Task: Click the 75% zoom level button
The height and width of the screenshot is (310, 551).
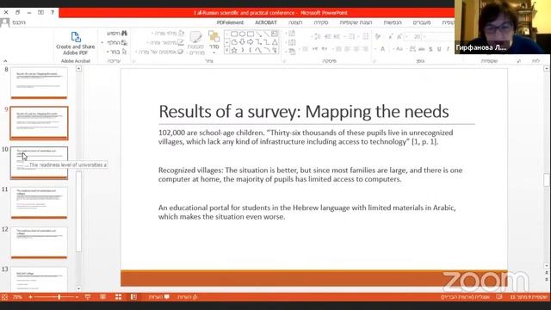Action: pos(17,297)
